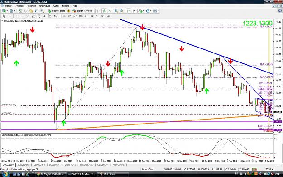The image size is (283, 177).
Task: Switch timeframe to W1
Action: click(103, 16)
